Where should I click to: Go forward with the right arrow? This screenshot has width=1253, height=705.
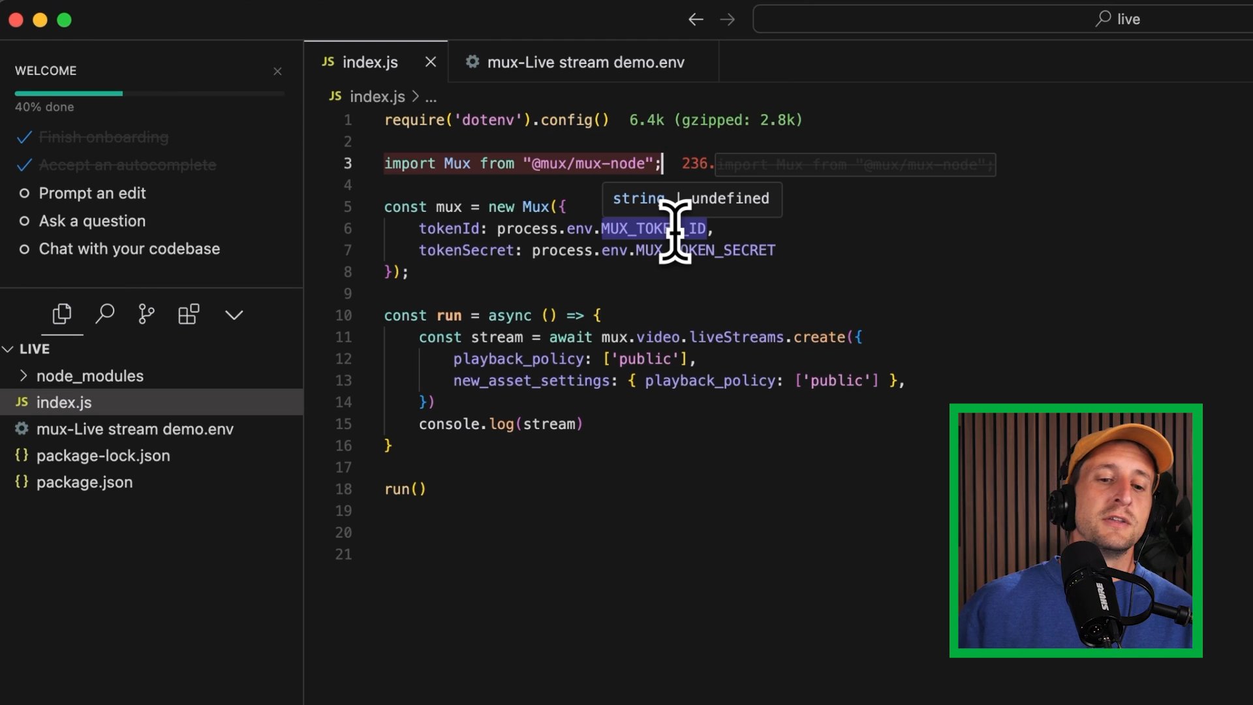[727, 20]
